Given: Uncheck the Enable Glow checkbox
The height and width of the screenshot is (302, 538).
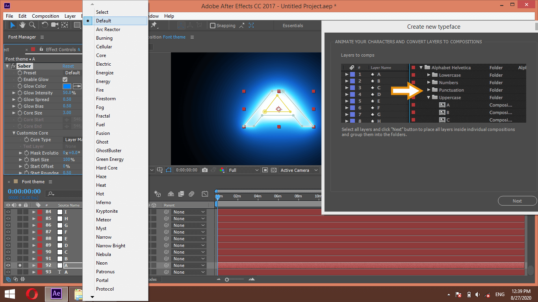Looking at the screenshot, I should [x=64, y=79].
